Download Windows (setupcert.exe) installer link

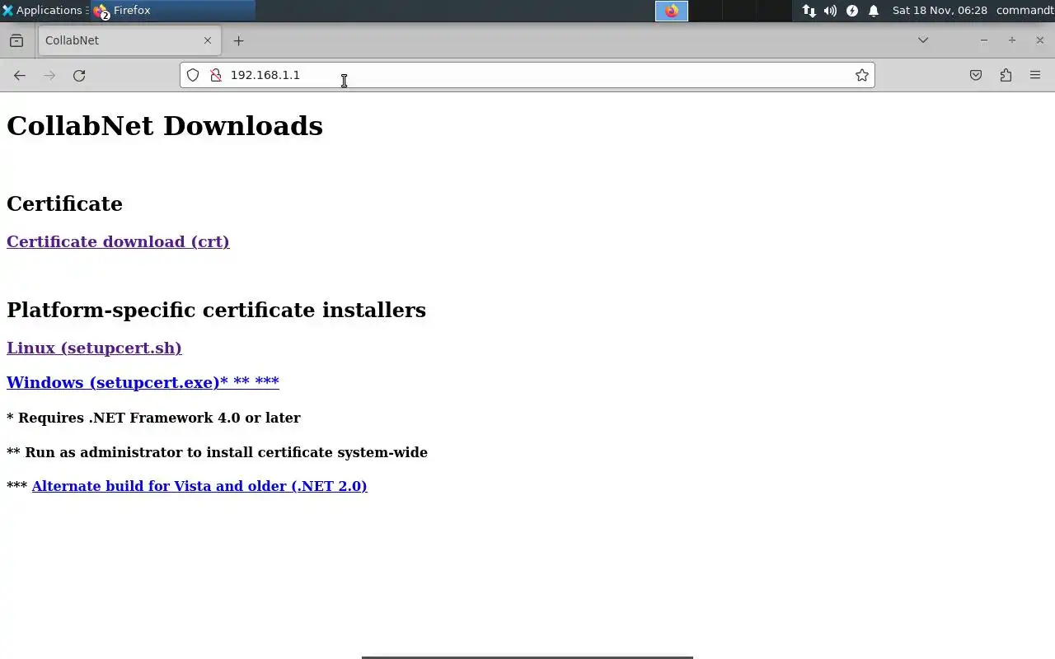(143, 382)
